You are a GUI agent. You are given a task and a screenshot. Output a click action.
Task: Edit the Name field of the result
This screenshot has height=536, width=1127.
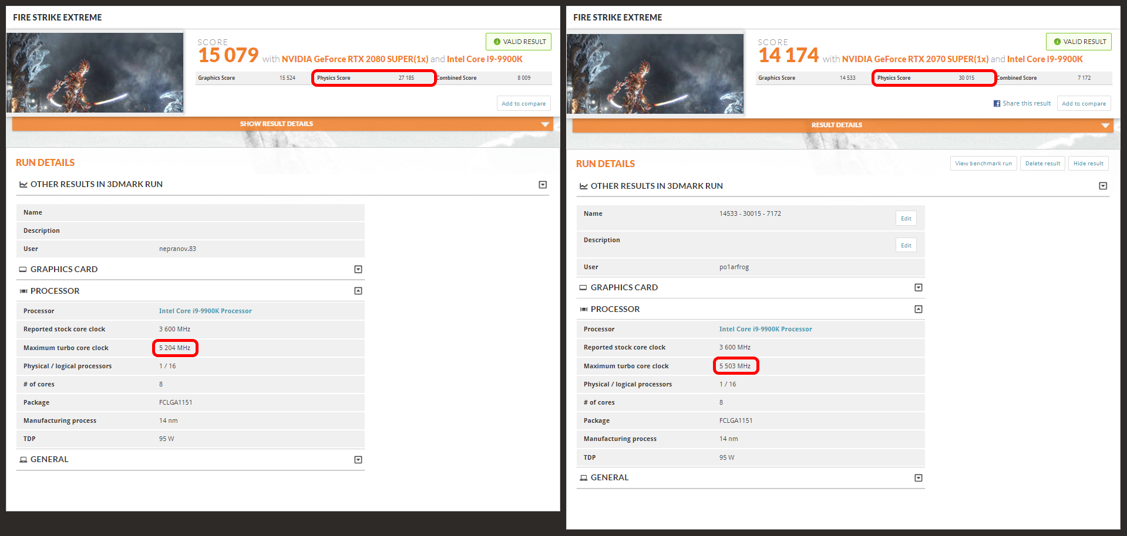(x=906, y=219)
